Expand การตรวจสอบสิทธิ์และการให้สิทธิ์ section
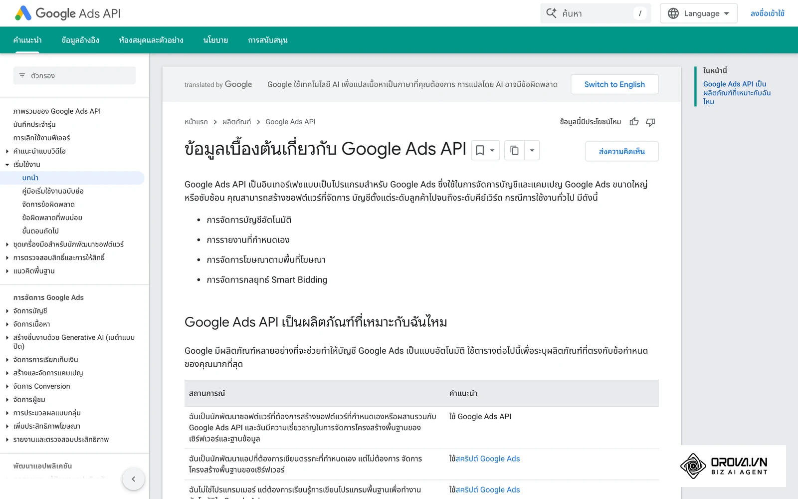The image size is (798, 499). click(x=7, y=258)
